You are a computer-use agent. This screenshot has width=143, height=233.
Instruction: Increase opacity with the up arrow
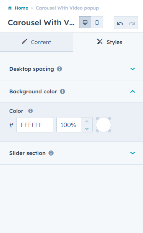click(87, 121)
